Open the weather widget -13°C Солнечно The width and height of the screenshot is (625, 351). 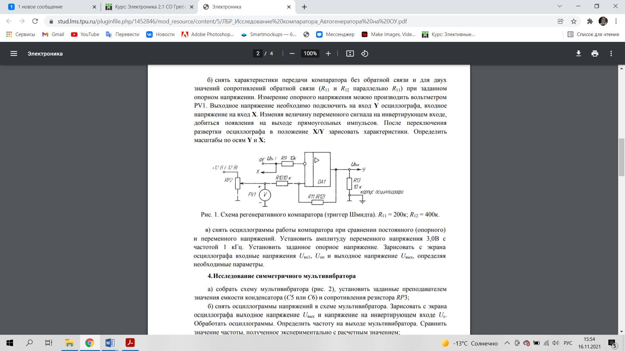click(469, 343)
